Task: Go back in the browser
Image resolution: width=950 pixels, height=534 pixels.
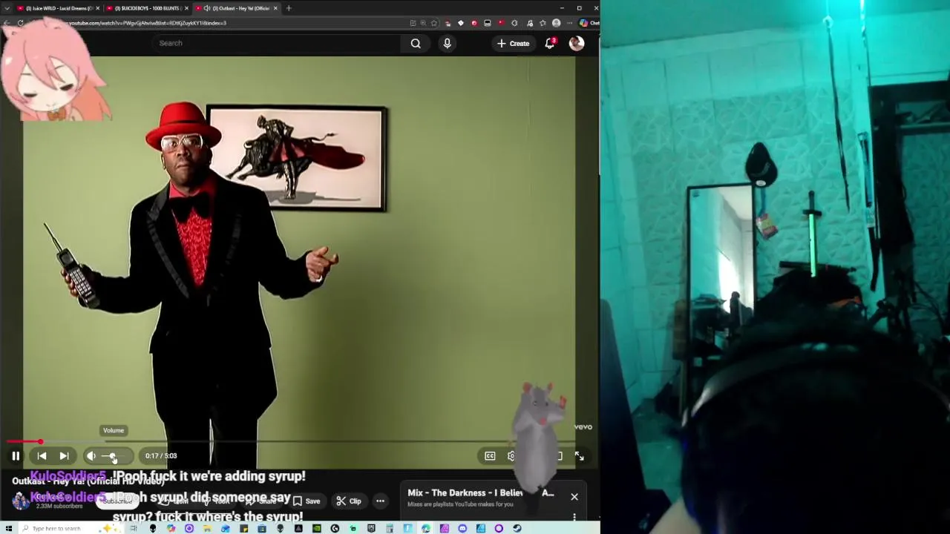Action: (x=7, y=23)
